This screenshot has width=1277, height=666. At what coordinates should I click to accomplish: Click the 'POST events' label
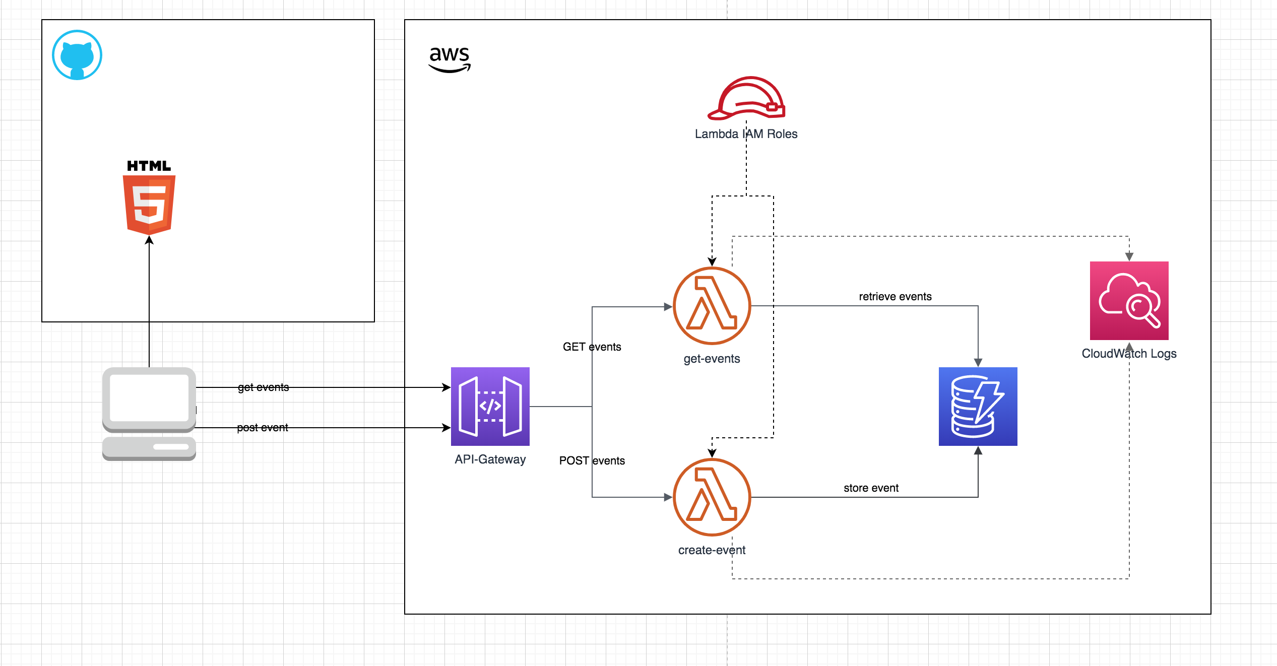pos(592,461)
